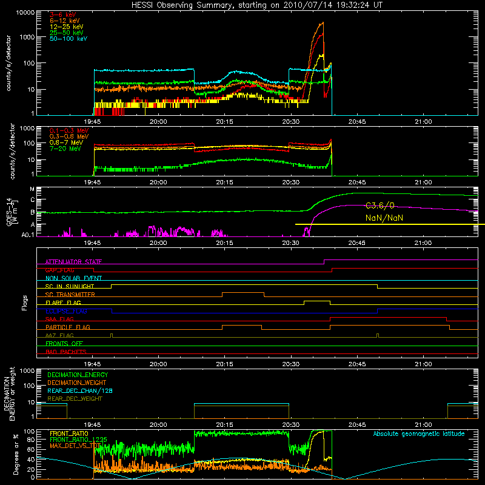Screen dimensions: 485x485
Task: Click the DECIMATION ENERGY or weight axis title
Action: (9, 393)
